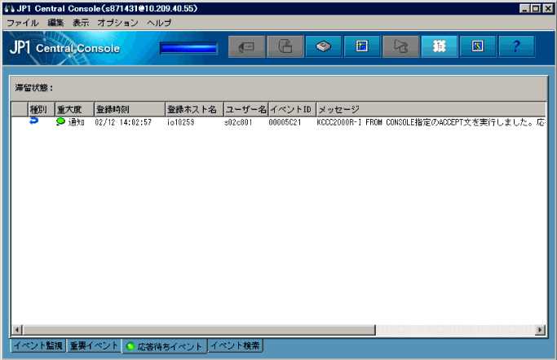
Task: Open help via the question mark icon
Action: point(516,46)
